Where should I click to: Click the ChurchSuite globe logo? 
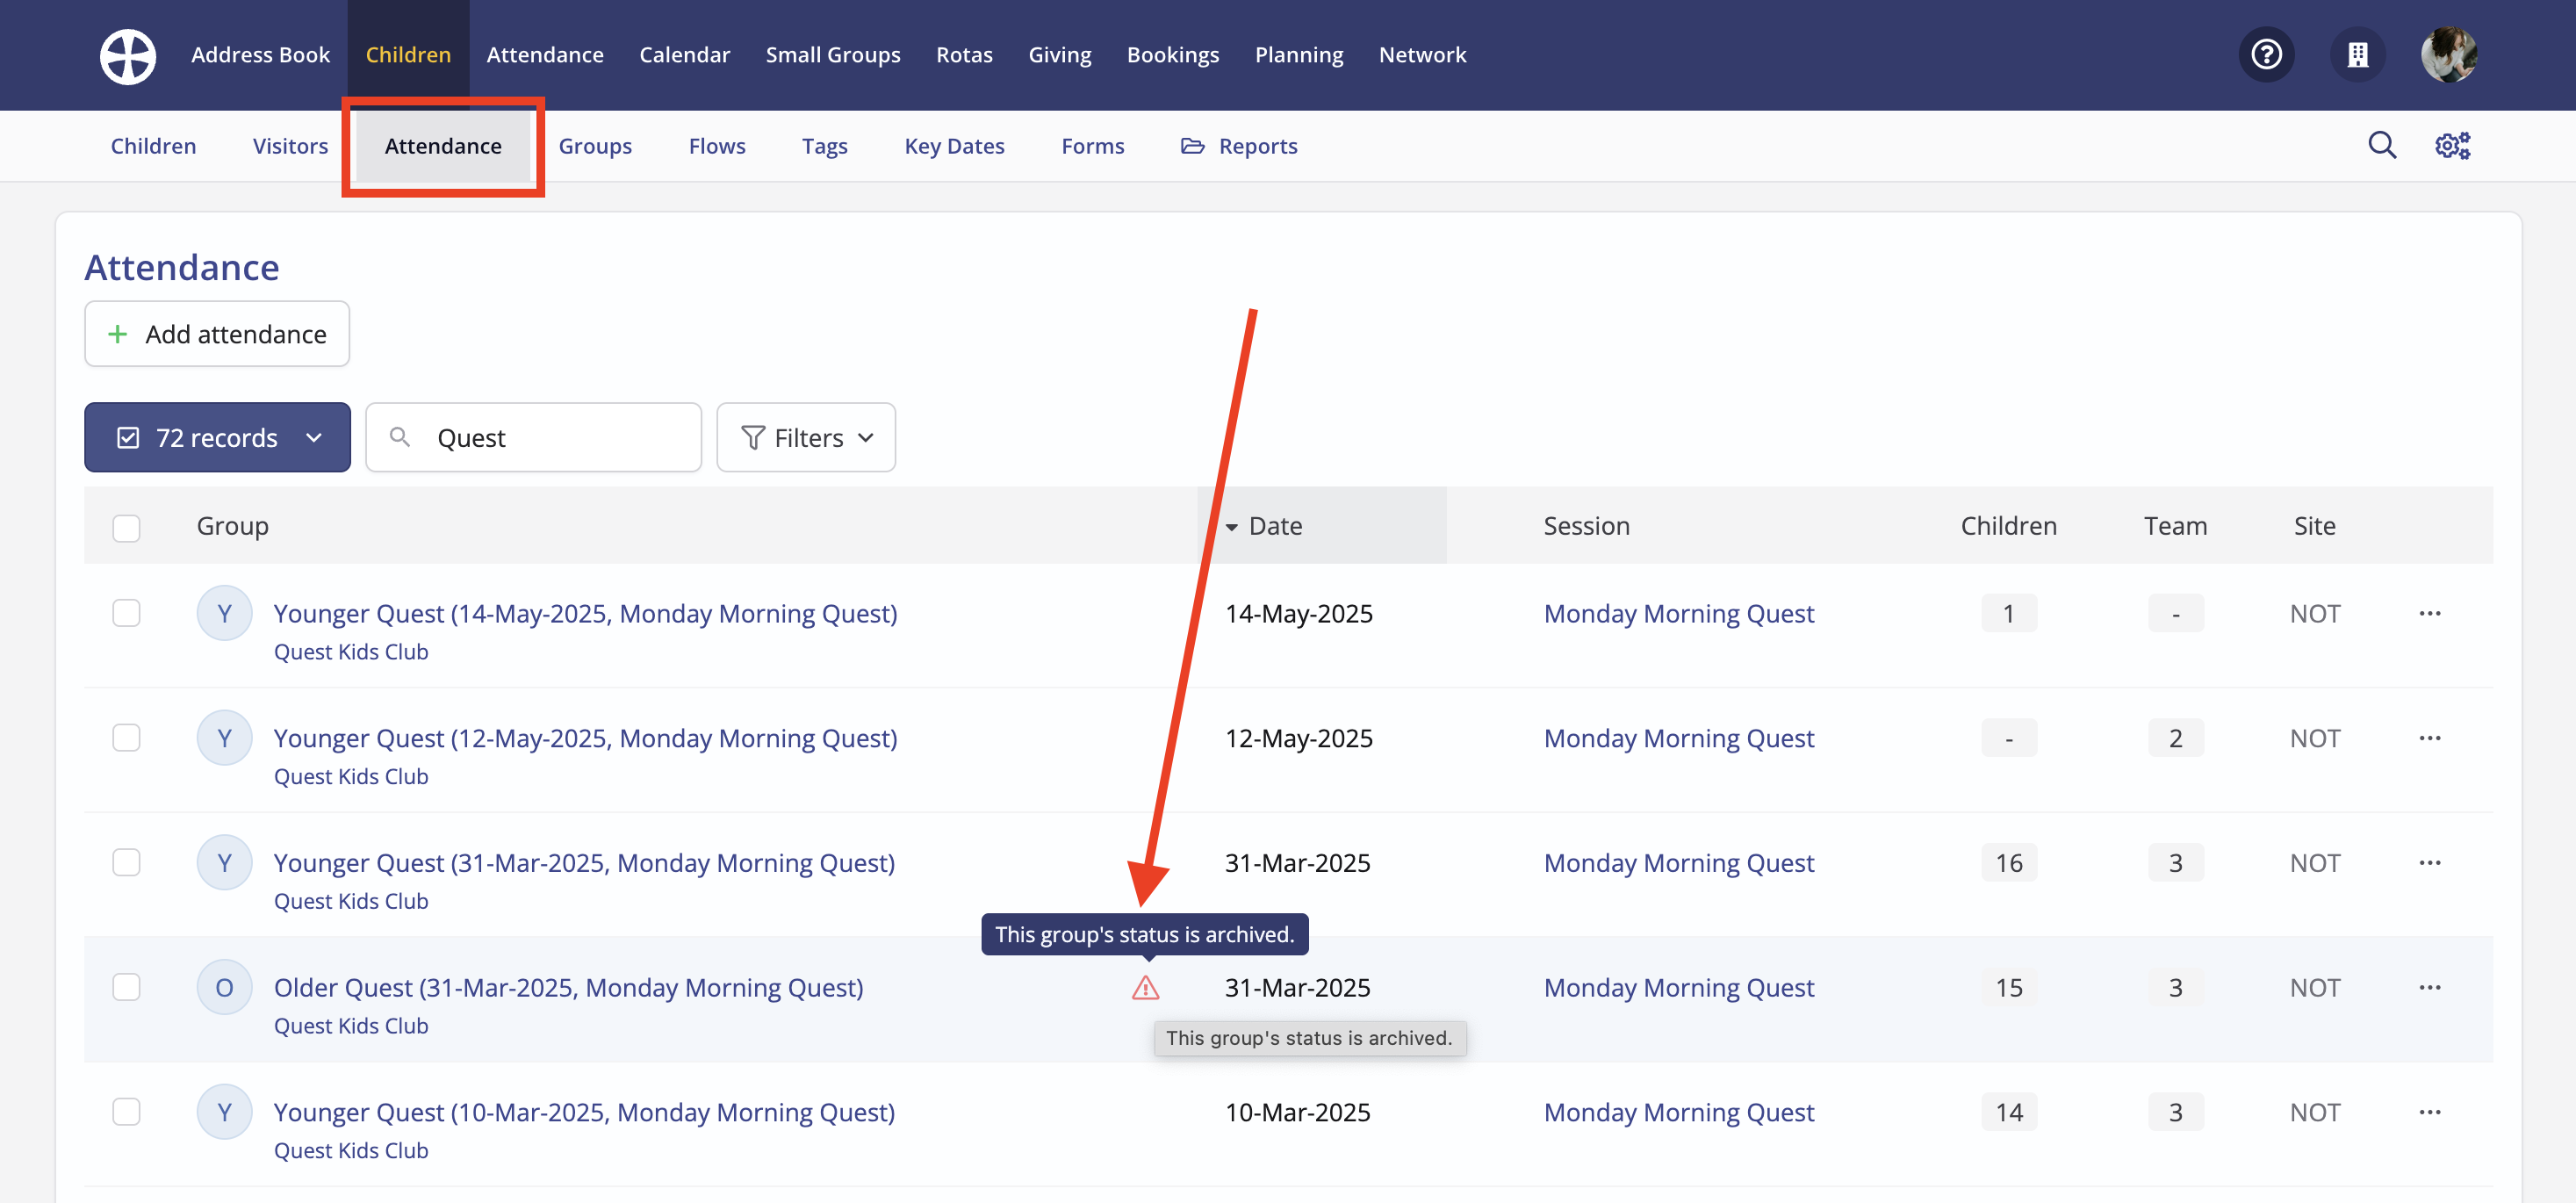127,55
